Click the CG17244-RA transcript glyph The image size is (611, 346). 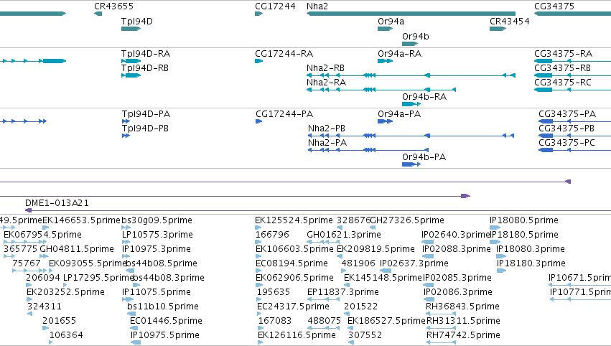258,61
